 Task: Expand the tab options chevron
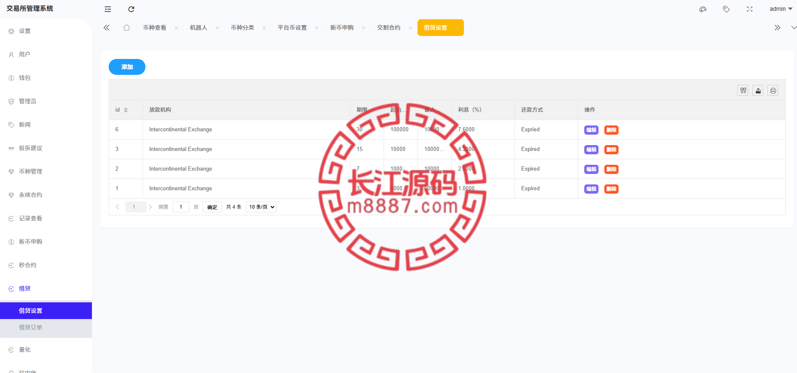(793, 28)
